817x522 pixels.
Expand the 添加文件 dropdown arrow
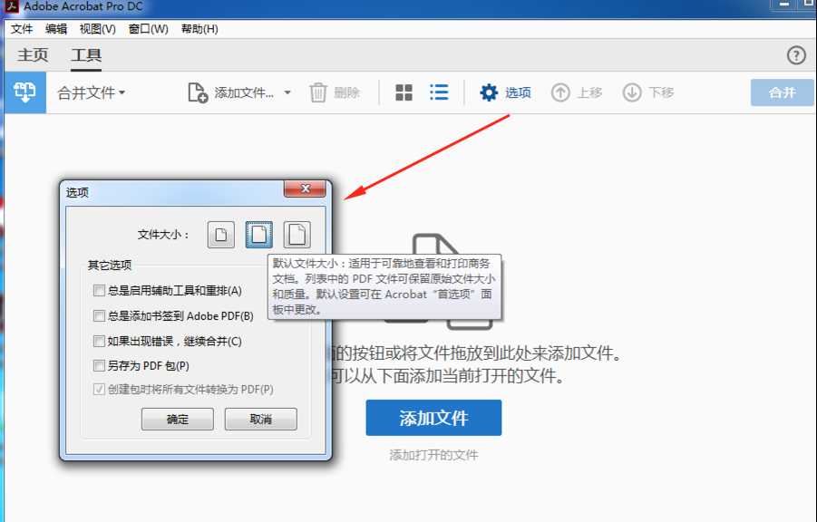click(x=287, y=92)
